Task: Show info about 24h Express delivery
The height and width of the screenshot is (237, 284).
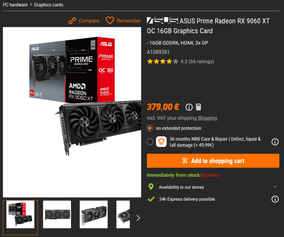Action: 275,199
